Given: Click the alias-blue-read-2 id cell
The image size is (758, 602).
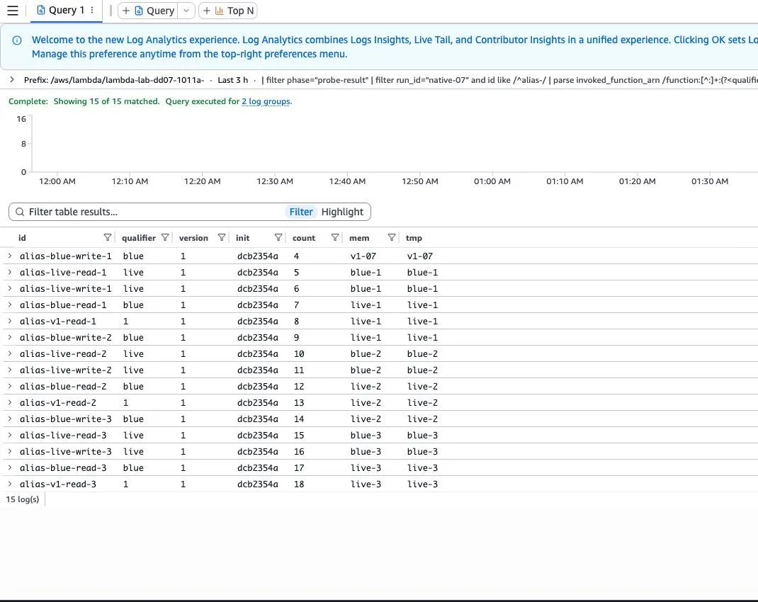Looking at the screenshot, I should pyautogui.click(x=63, y=387).
